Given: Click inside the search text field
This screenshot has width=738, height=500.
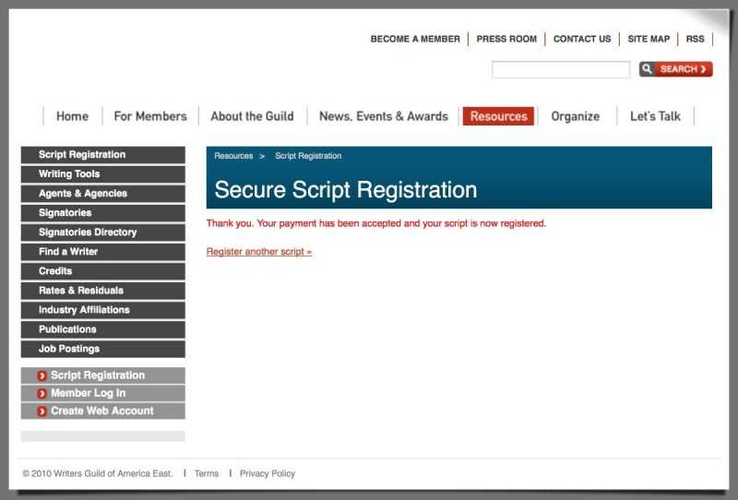Looking at the screenshot, I should coord(560,69).
